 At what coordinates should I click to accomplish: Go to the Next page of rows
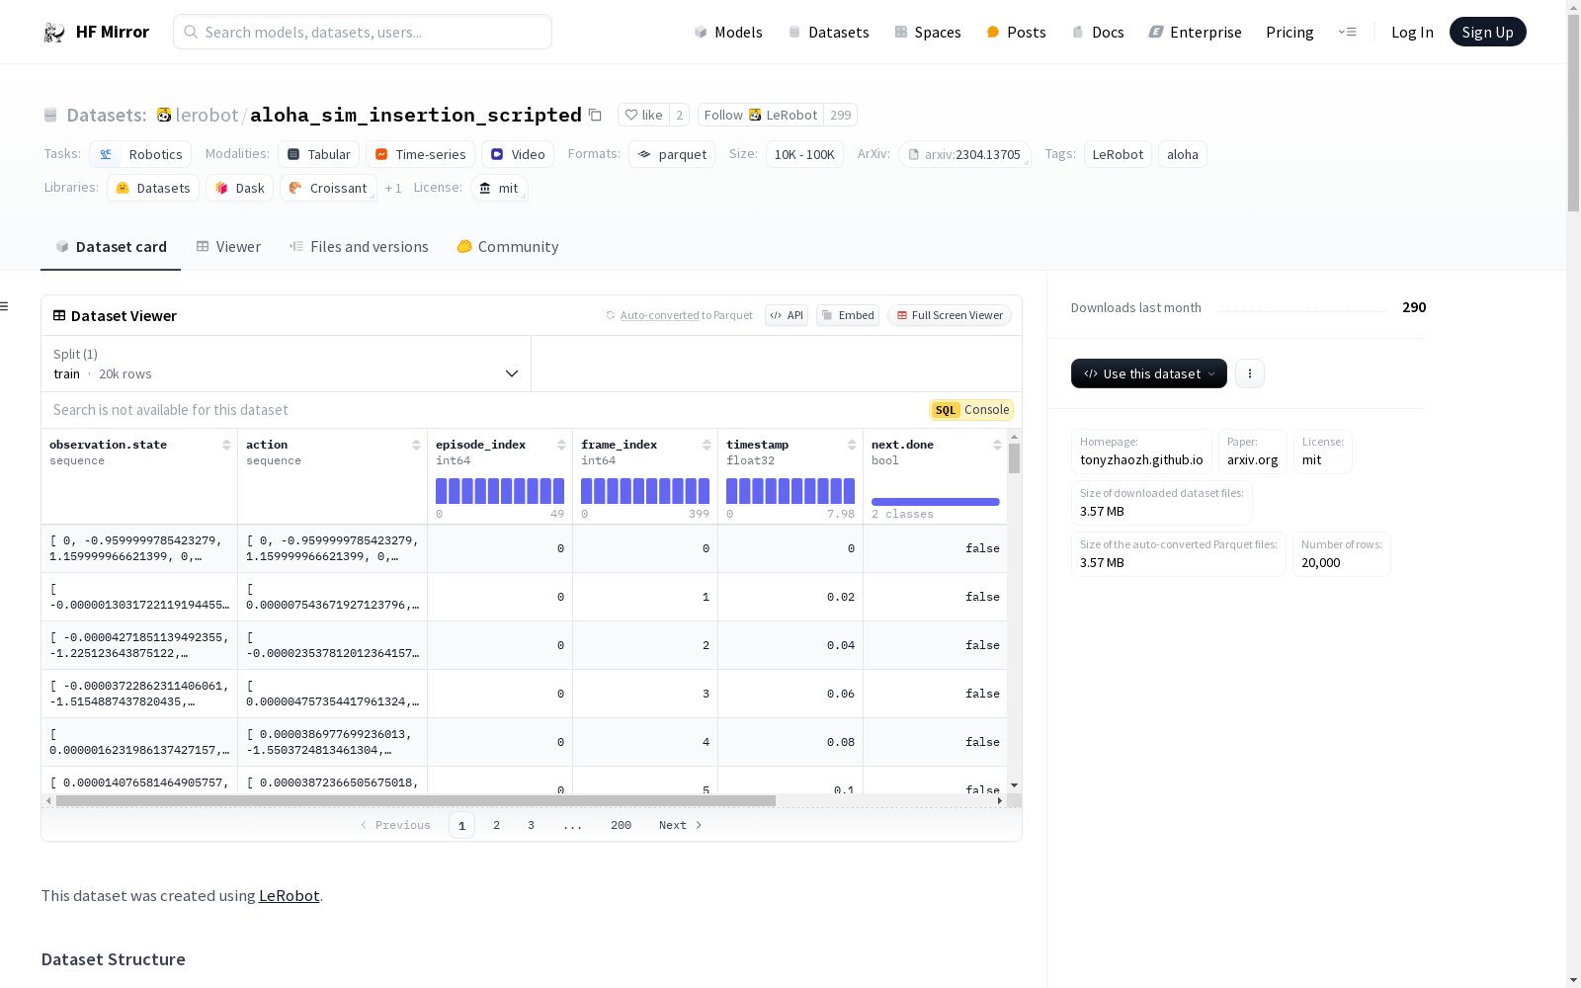pyautogui.click(x=680, y=825)
